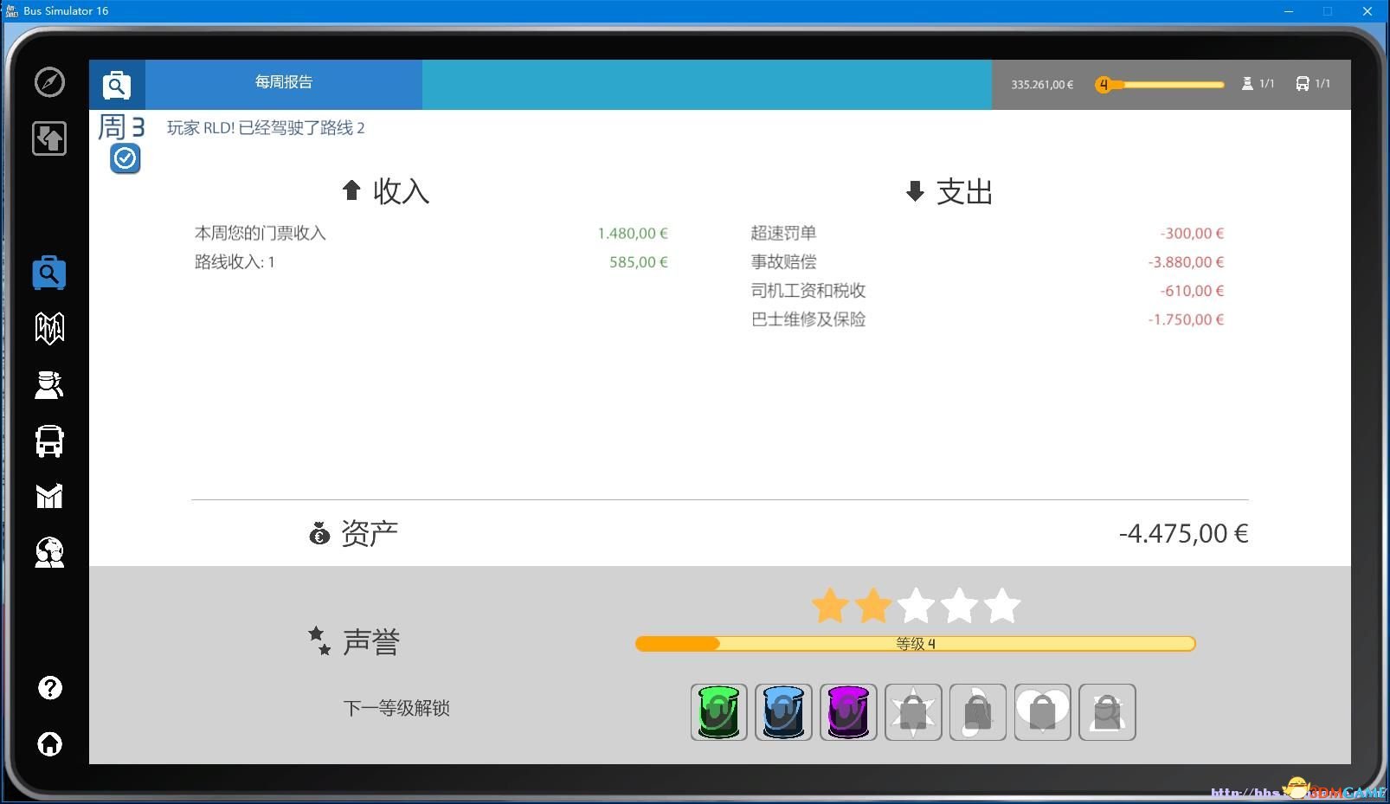Click the reputation star rating
1390x804 pixels.
tap(916, 606)
